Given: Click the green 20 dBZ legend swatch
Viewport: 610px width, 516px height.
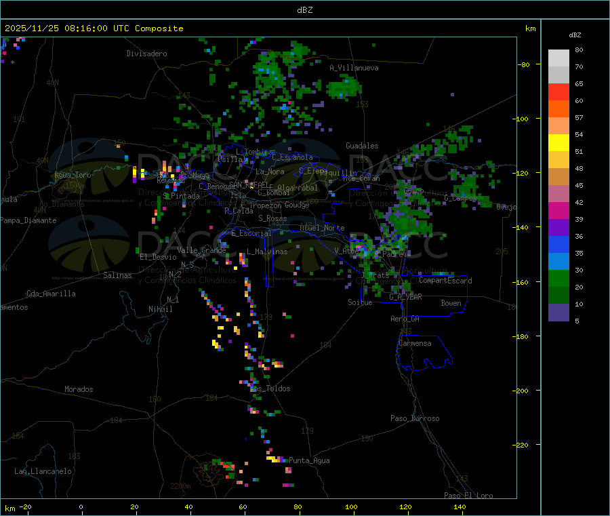Looking at the screenshot, I should [558, 278].
